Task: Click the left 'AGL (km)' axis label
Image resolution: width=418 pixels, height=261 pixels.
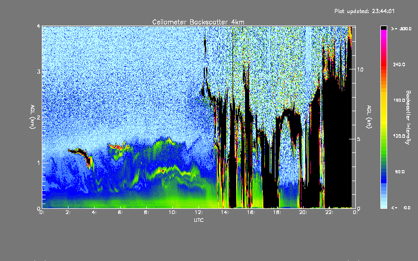Action: tap(32, 117)
